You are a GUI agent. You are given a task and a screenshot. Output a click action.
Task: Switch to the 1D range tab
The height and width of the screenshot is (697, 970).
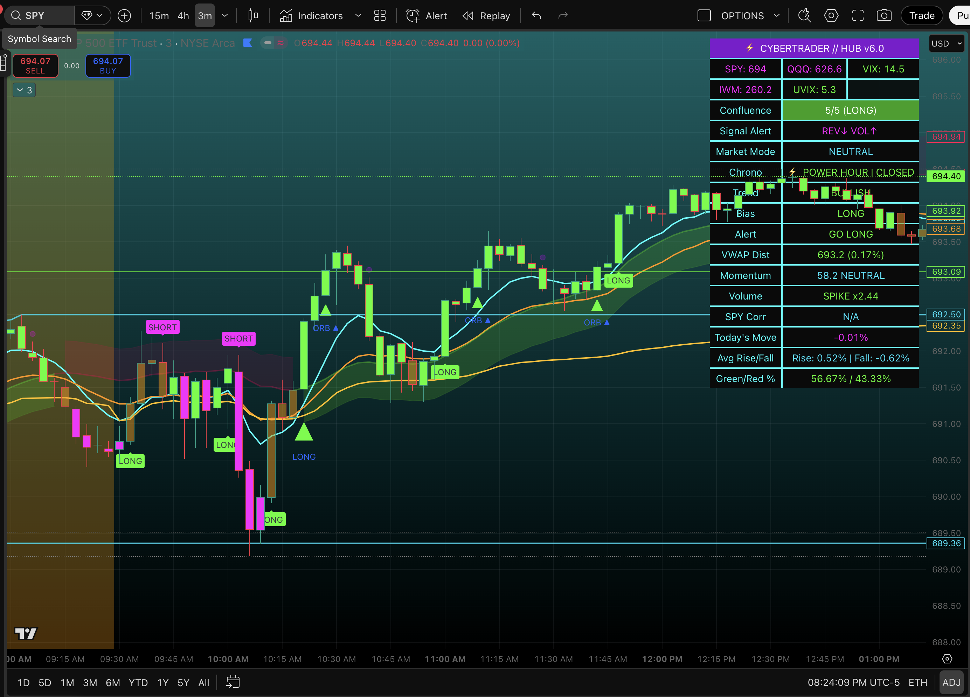click(23, 682)
